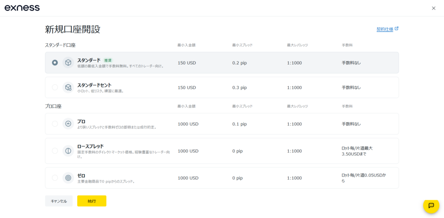Click the Exness logo
The height and width of the screenshot is (218, 444).
coord(22,8)
